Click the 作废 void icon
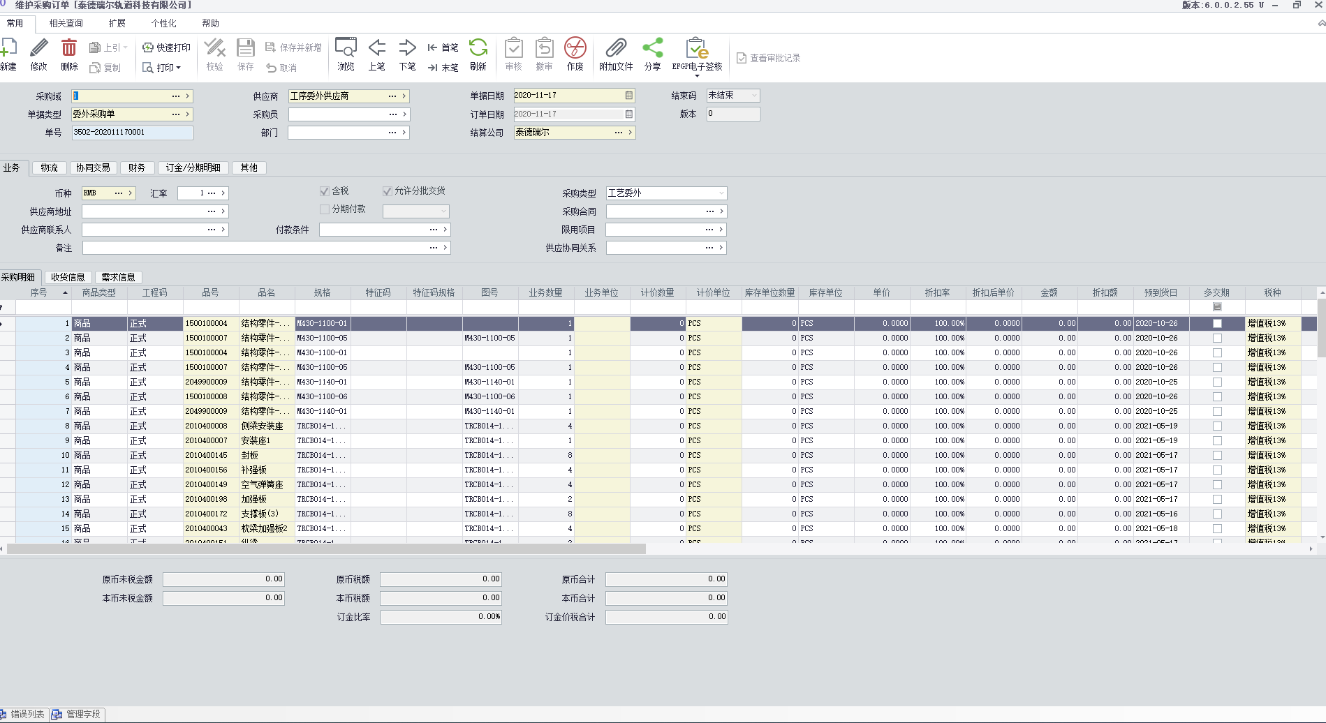The height and width of the screenshot is (723, 1326). pyautogui.click(x=575, y=48)
